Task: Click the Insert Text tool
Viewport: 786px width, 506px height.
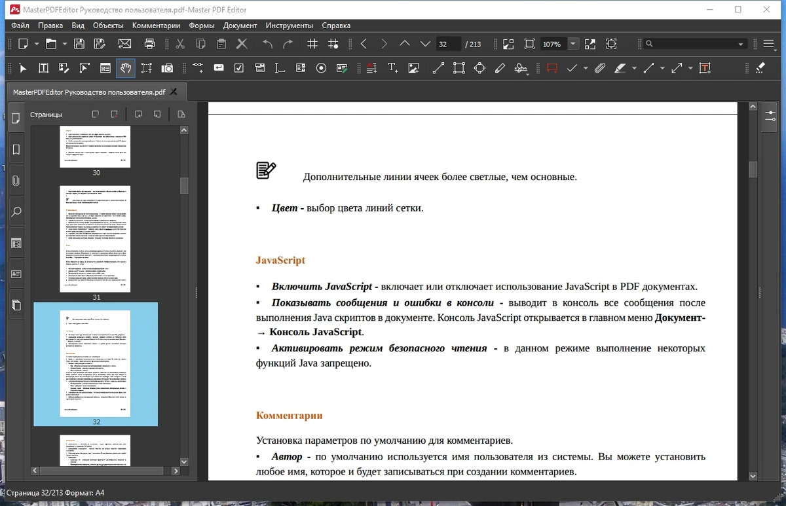Action: tap(393, 68)
